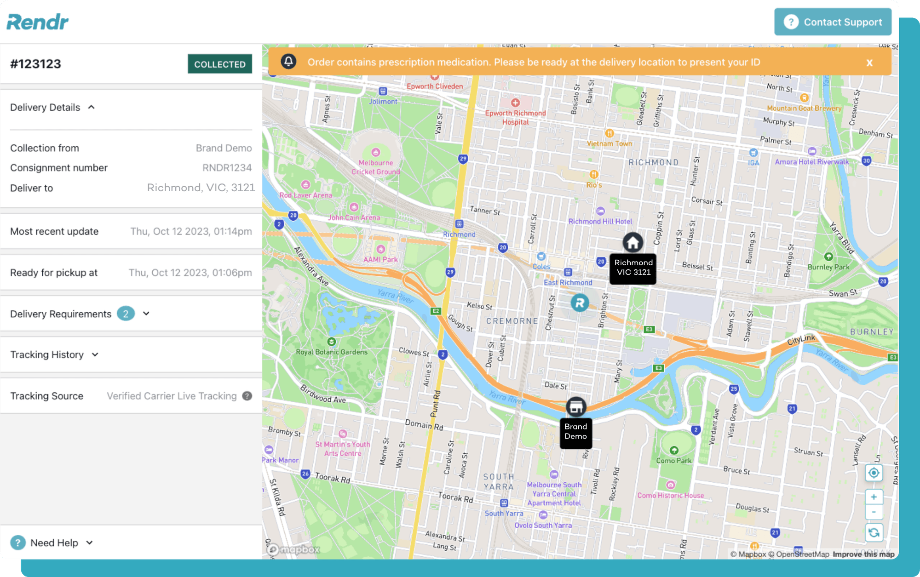
Task: Dismiss the prescription medication banner
Action: [869, 63]
